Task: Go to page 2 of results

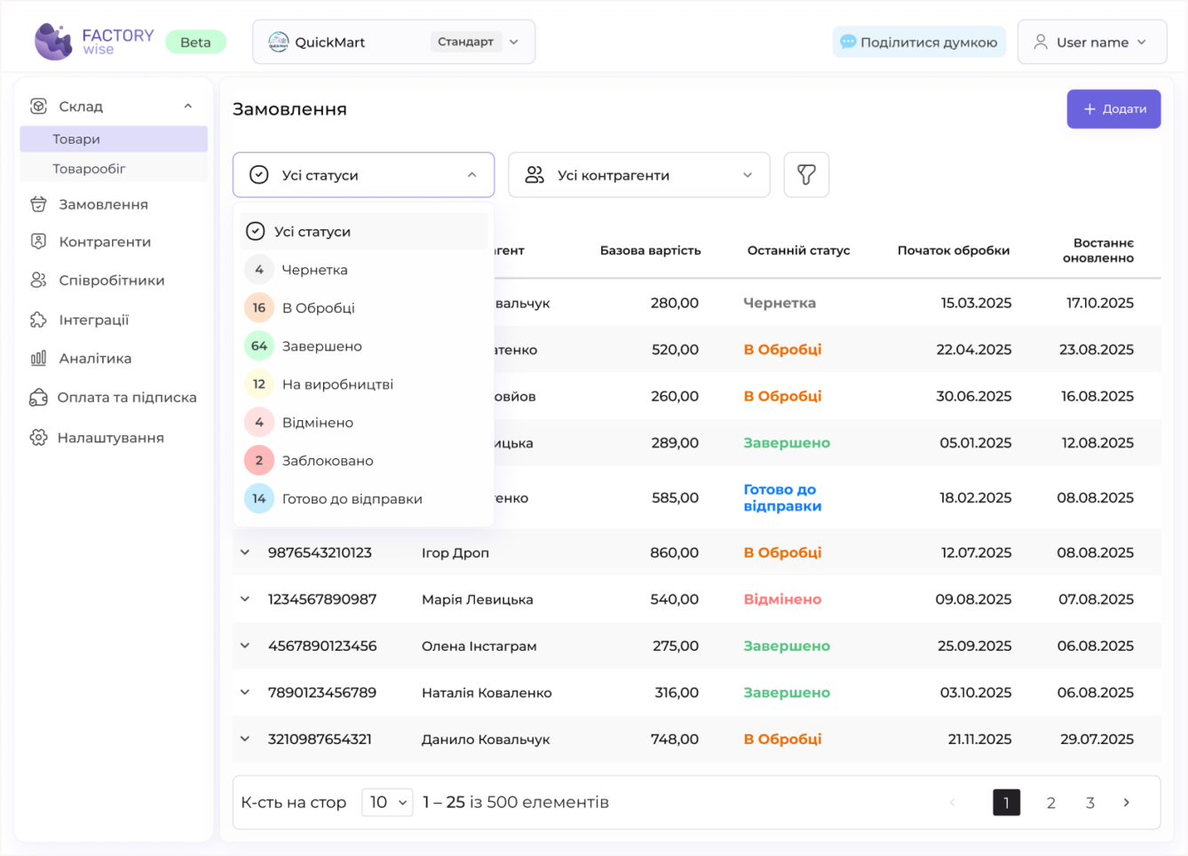Action: pos(1050,802)
